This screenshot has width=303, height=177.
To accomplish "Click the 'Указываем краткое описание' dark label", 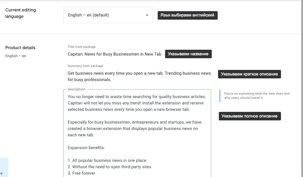I will pyautogui.click(x=249, y=74).
